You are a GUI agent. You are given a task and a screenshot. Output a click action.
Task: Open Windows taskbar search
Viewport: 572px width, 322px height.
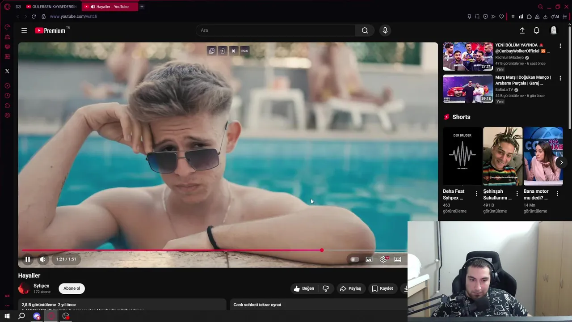point(21,316)
